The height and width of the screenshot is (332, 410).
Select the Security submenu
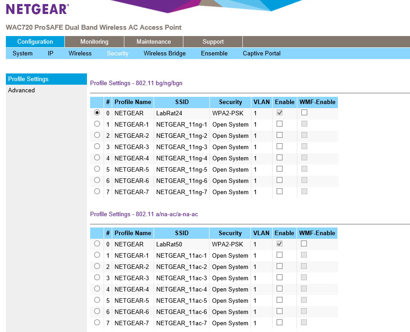118,53
